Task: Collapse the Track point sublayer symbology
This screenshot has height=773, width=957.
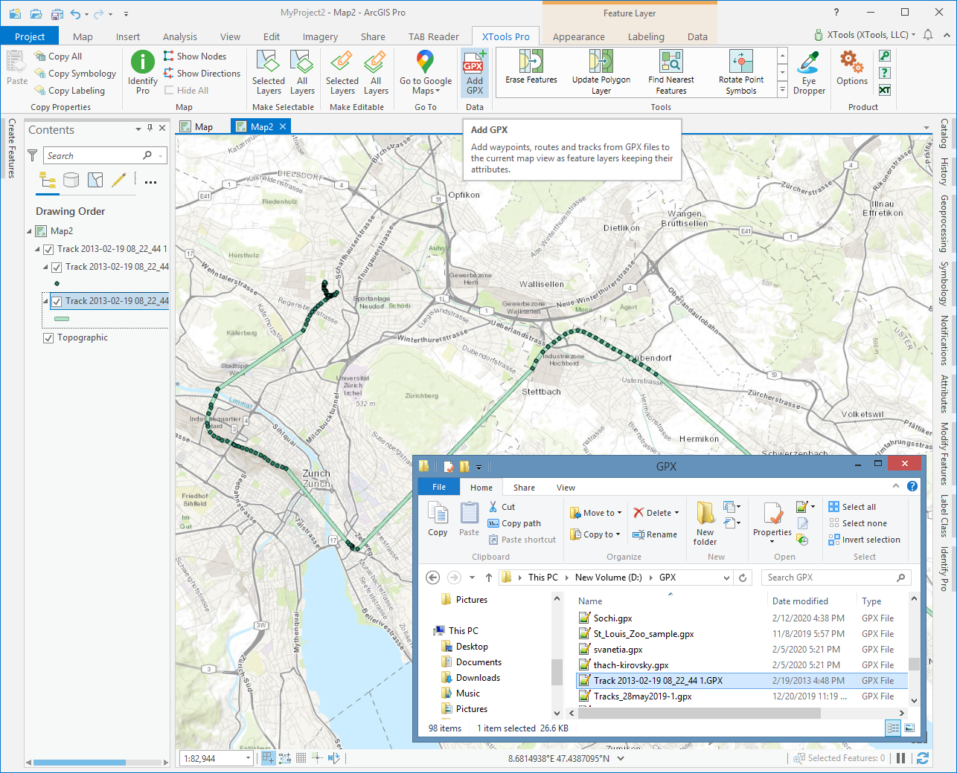Action: [45, 267]
